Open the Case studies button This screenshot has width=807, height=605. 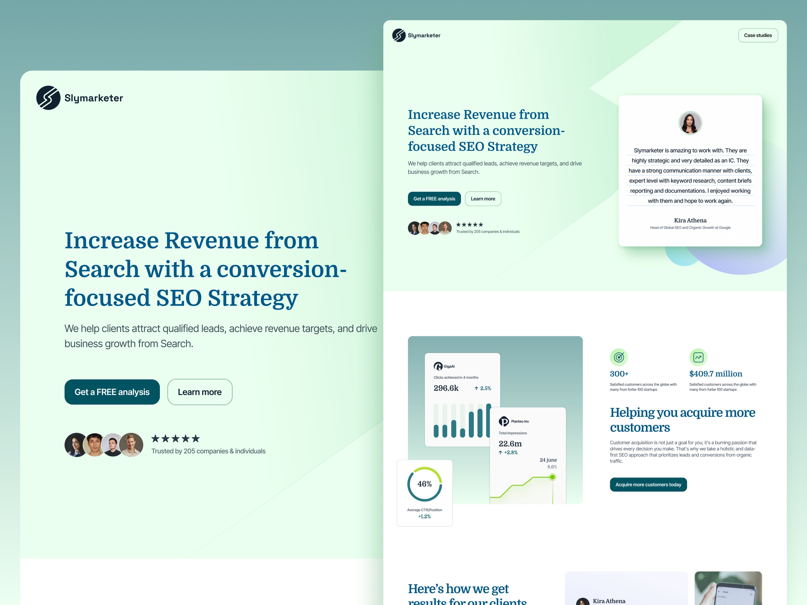[758, 35]
